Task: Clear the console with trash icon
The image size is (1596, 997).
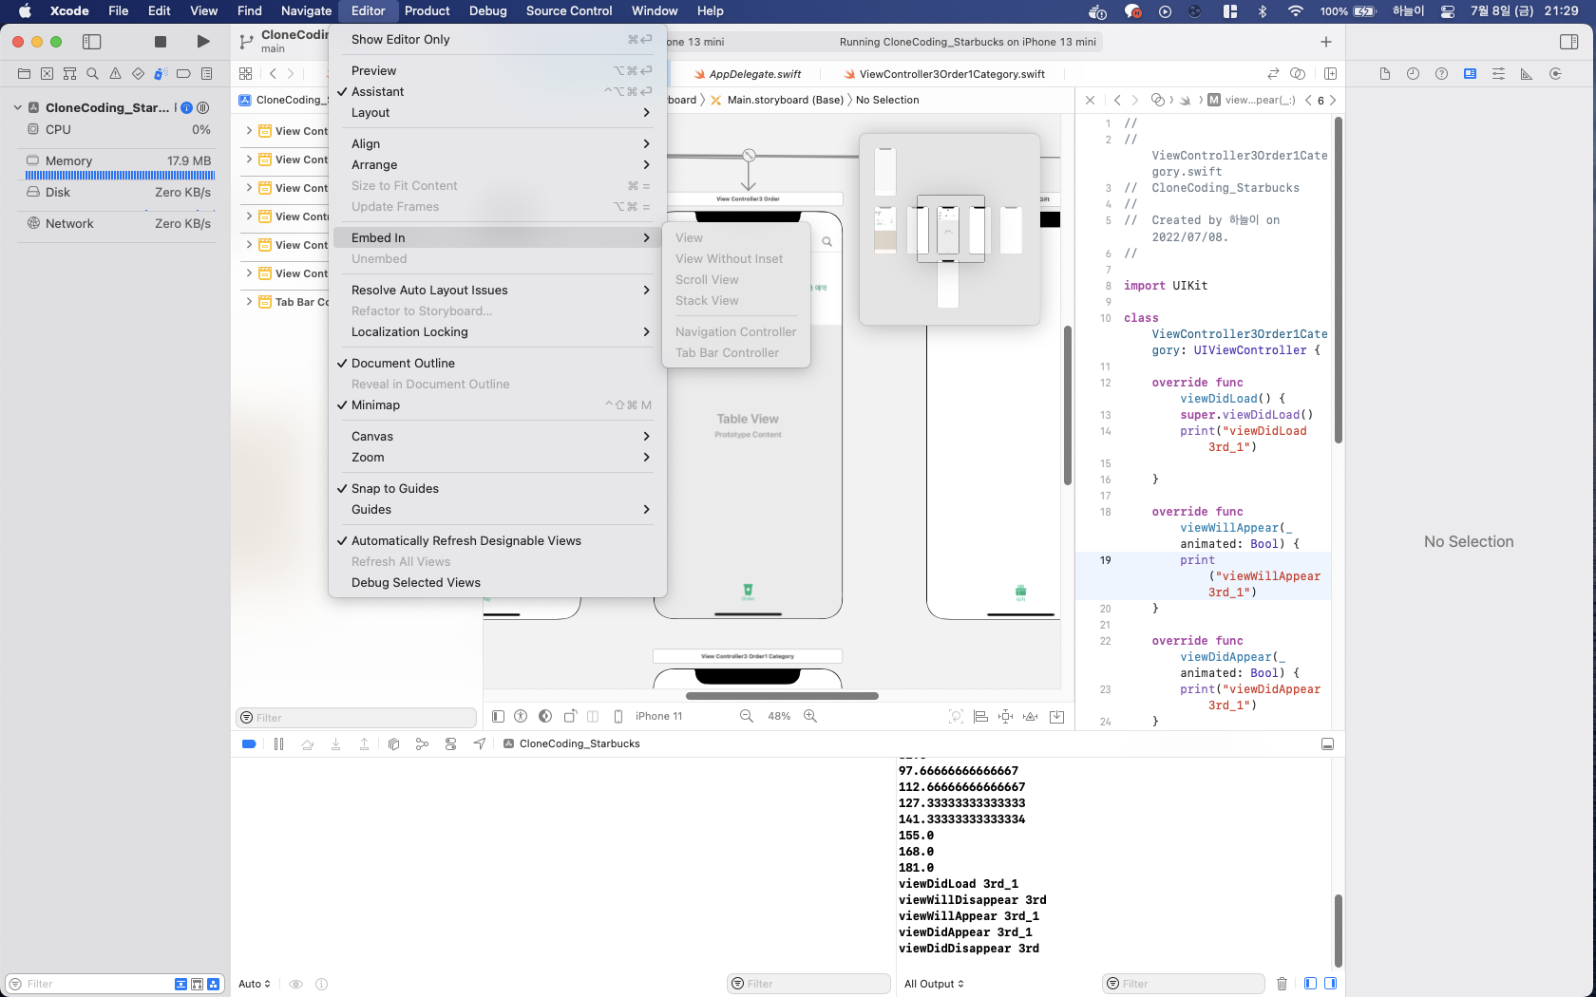Action: [x=1282, y=984]
